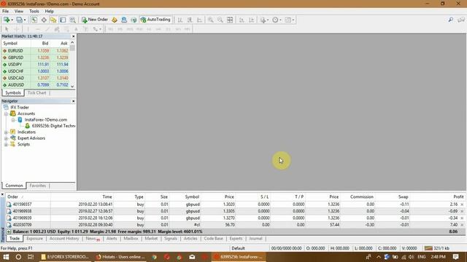Open the Periods dropdown arrow
The height and width of the screenshot is (262, 467).
(x=280, y=20)
